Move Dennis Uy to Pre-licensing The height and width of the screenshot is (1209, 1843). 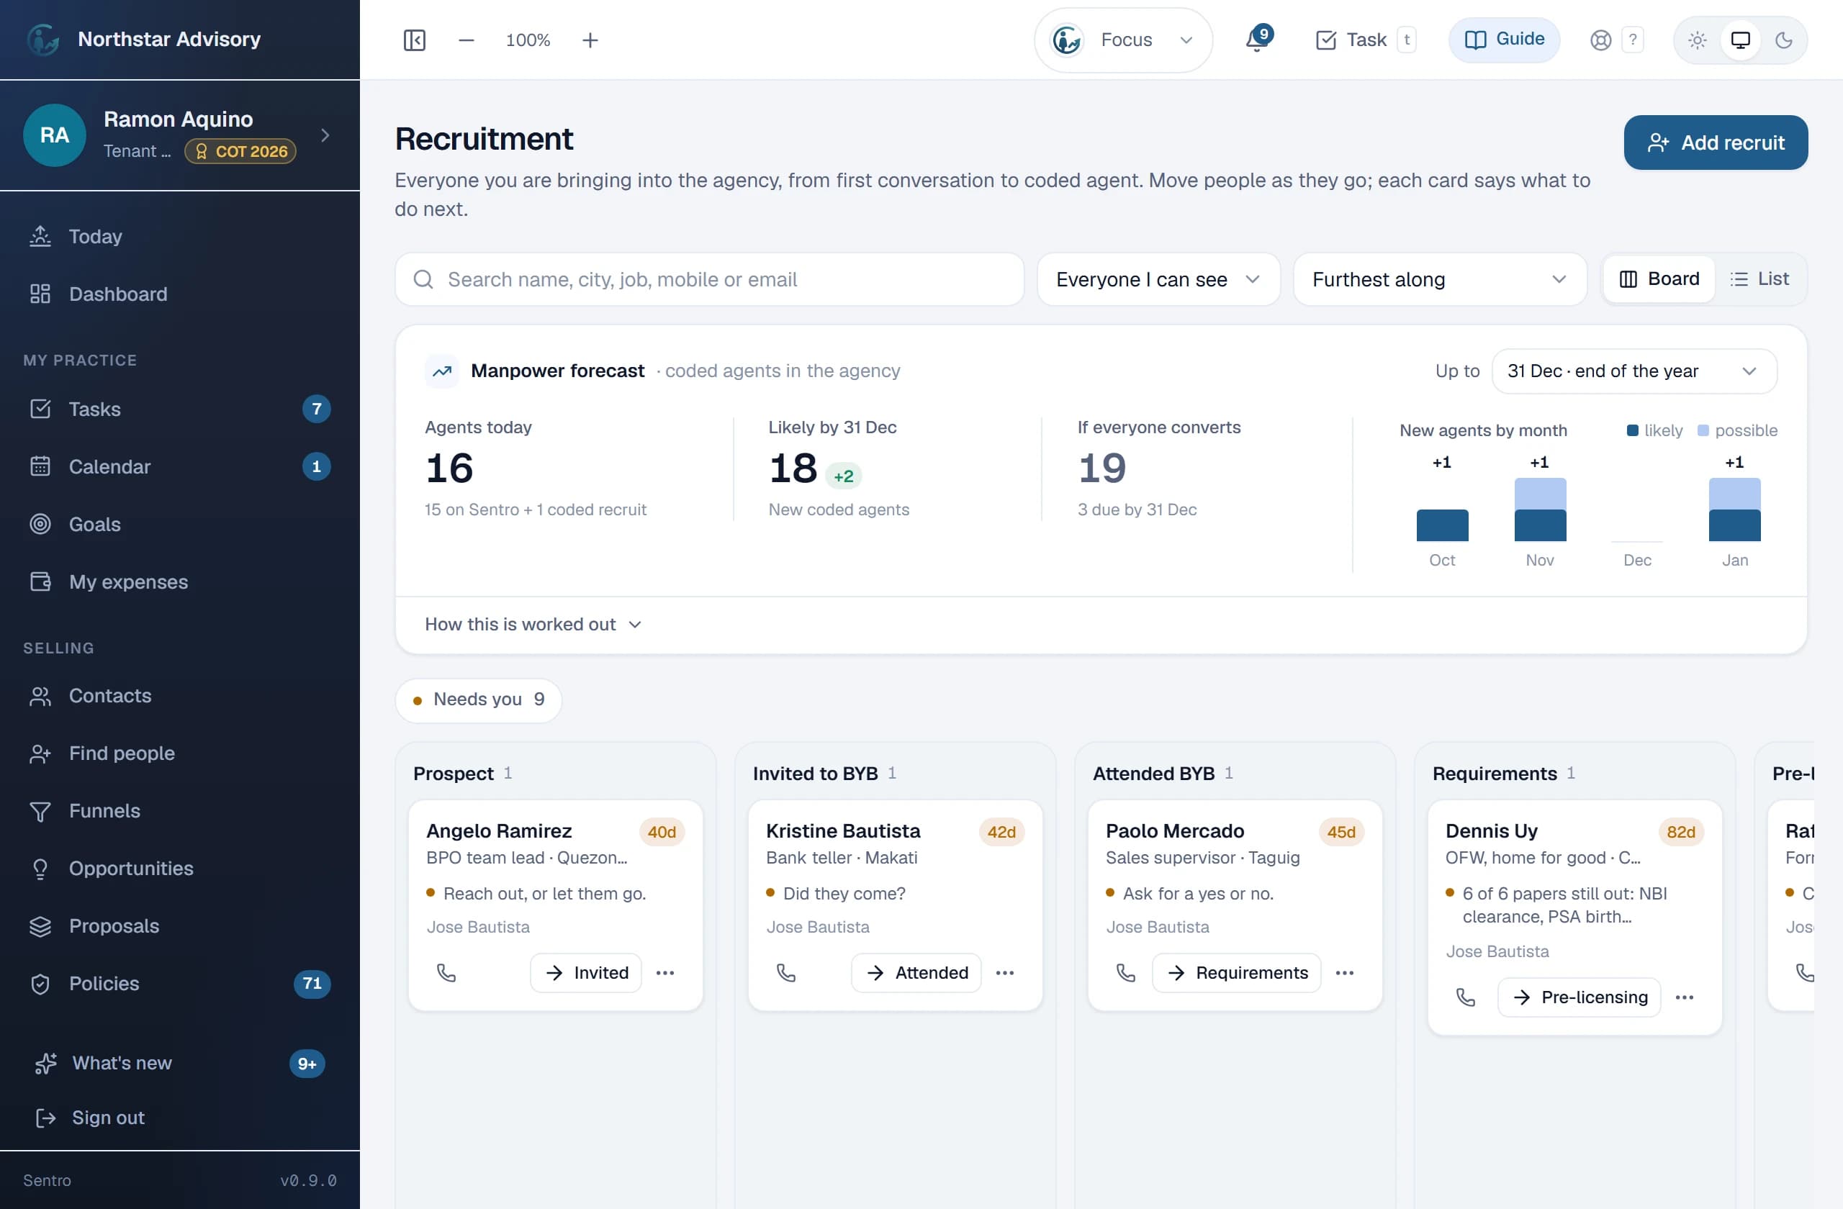point(1579,997)
